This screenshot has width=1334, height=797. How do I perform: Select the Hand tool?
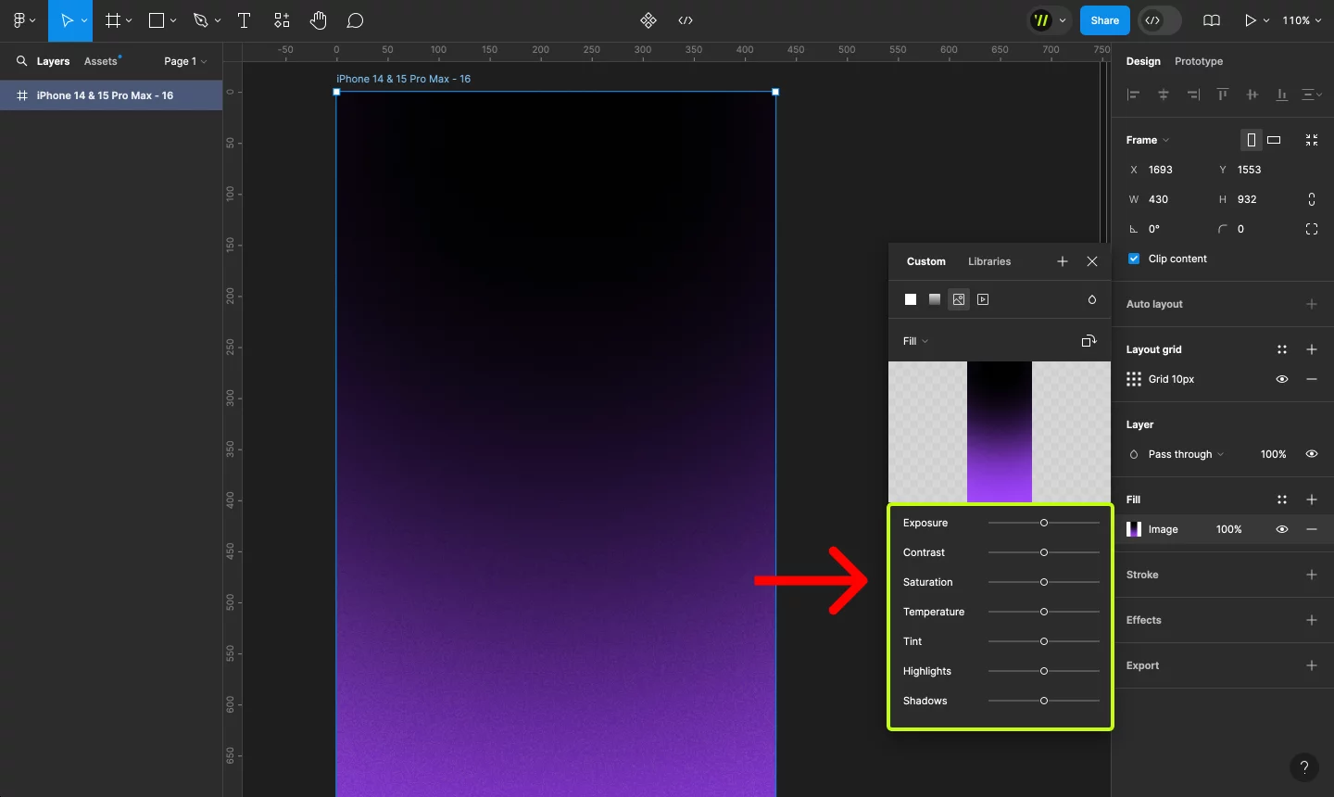(319, 20)
